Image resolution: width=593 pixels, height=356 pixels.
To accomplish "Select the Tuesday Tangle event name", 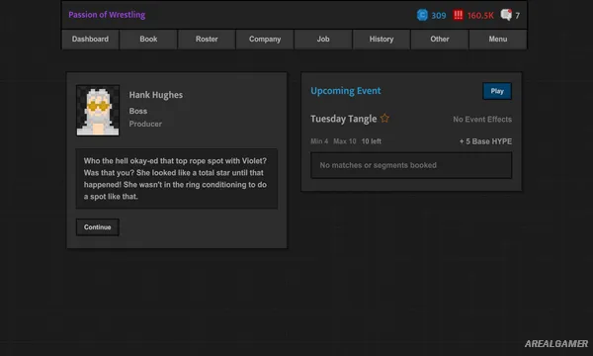I will click(x=343, y=119).
